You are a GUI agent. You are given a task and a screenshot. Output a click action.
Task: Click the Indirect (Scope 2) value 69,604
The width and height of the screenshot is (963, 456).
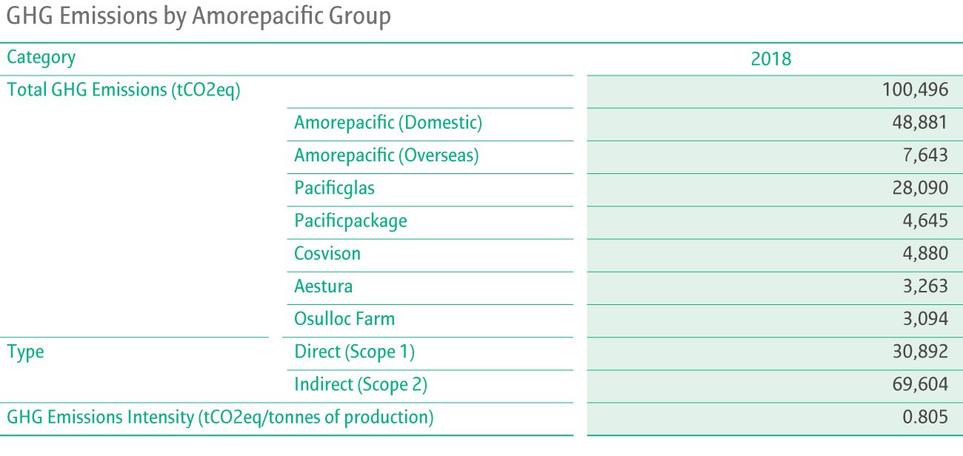pyautogui.click(x=920, y=384)
